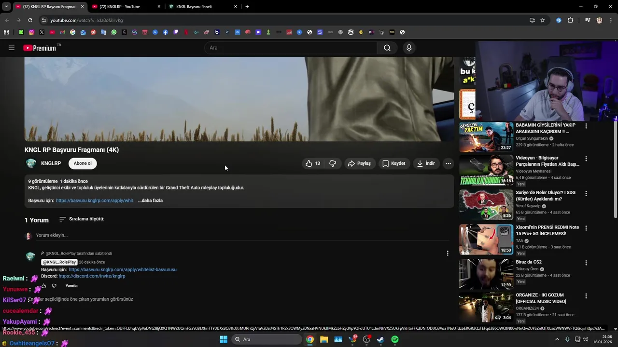This screenshot has width=618, height=347.
Task: Open the YouTube hamburger guide menu
Action: tap(12, 48)
